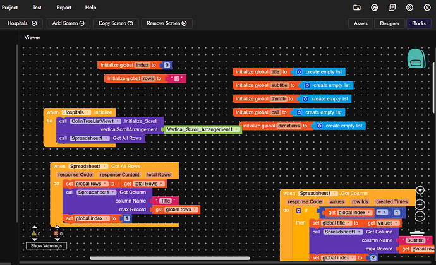Open the user account profile icon
This screenshot has width=436, height=265.
[x=427, y=8]
